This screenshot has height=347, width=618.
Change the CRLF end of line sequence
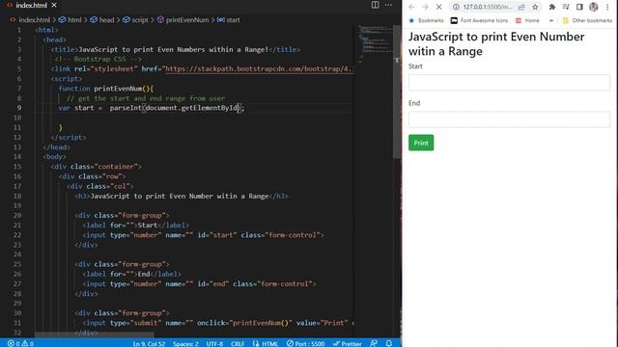tap(238, 343)
